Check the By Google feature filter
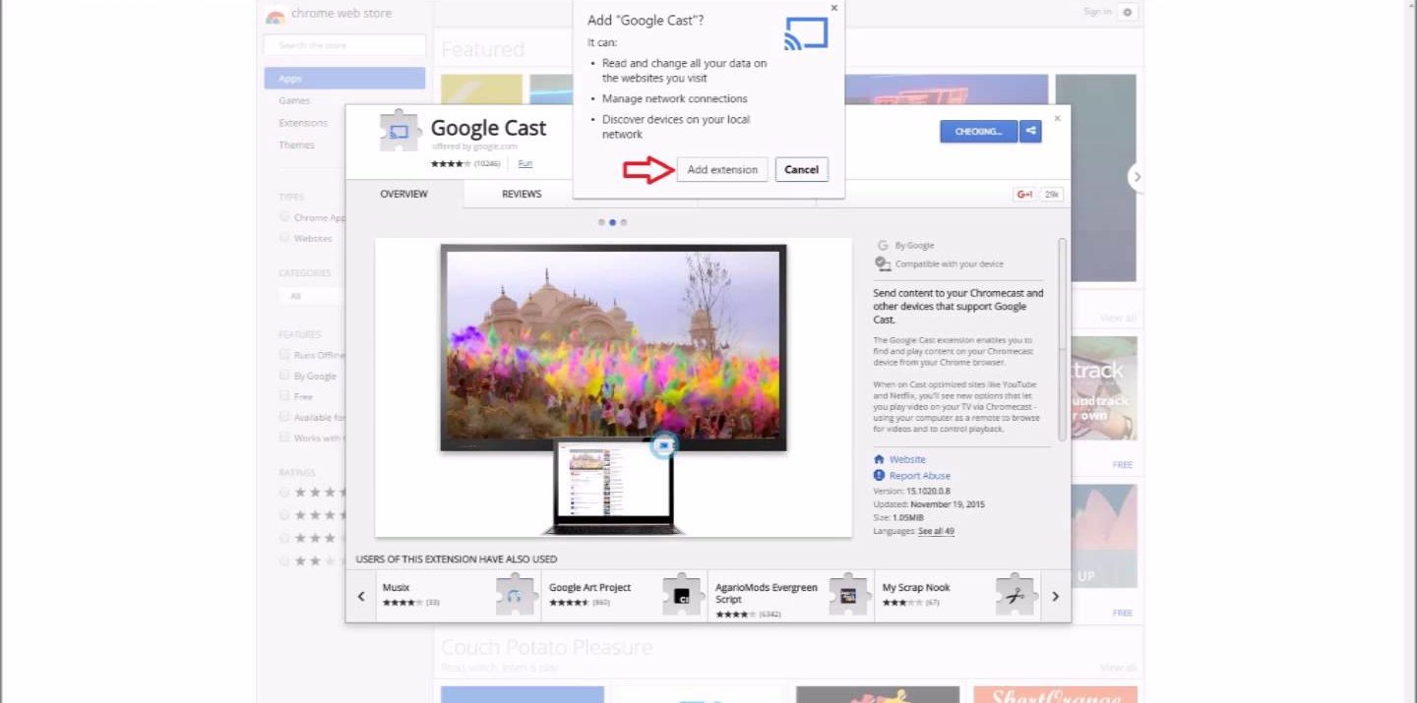 click(284, 376)
